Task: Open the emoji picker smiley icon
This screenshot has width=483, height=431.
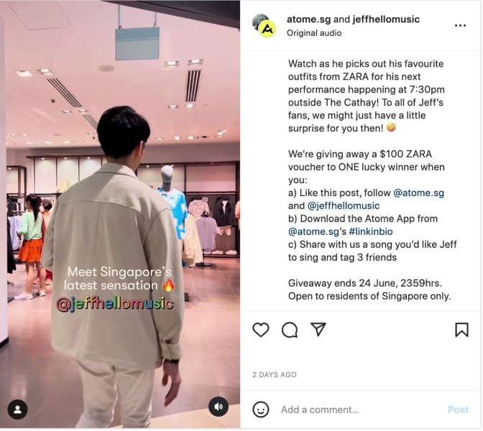Action: coord(261,409)
